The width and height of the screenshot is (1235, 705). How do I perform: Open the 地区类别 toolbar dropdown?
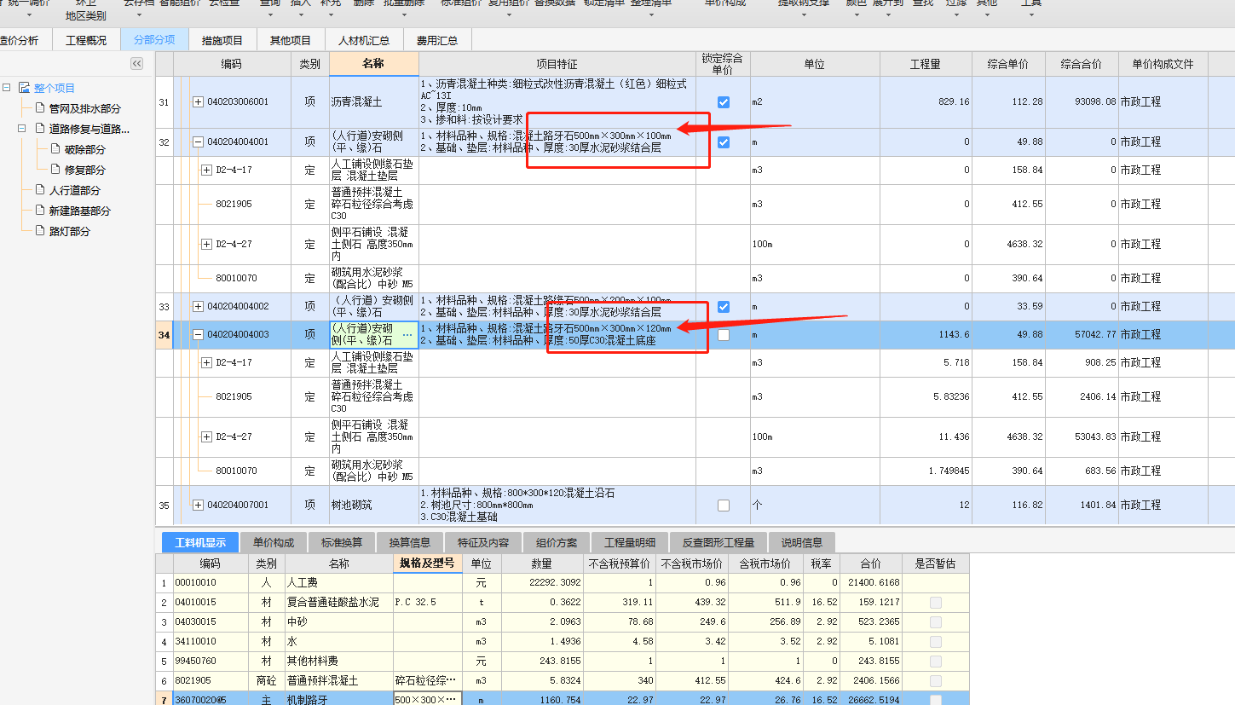[x=86, y=16]
